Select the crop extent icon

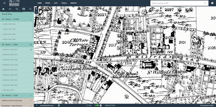click(x=17, y=9)
